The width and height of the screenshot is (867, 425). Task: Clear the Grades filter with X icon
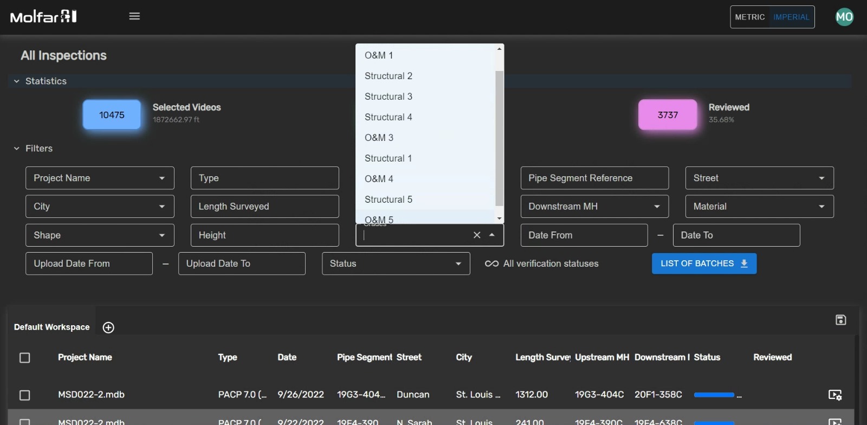pyautogui.click(x=477, y=235)
